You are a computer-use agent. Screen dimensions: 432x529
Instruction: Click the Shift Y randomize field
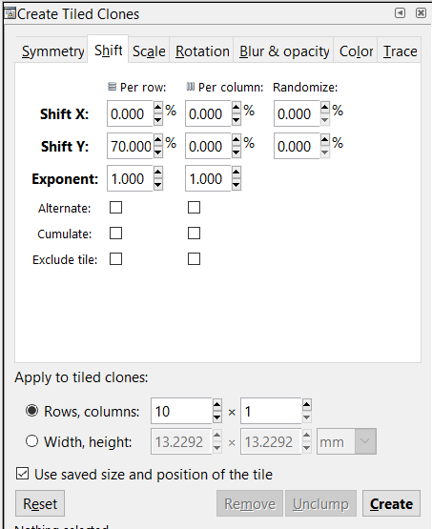pos(297,146)
